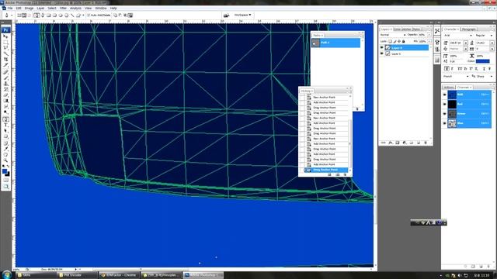Open the Tool Presets dock icon

pos(437,31)
